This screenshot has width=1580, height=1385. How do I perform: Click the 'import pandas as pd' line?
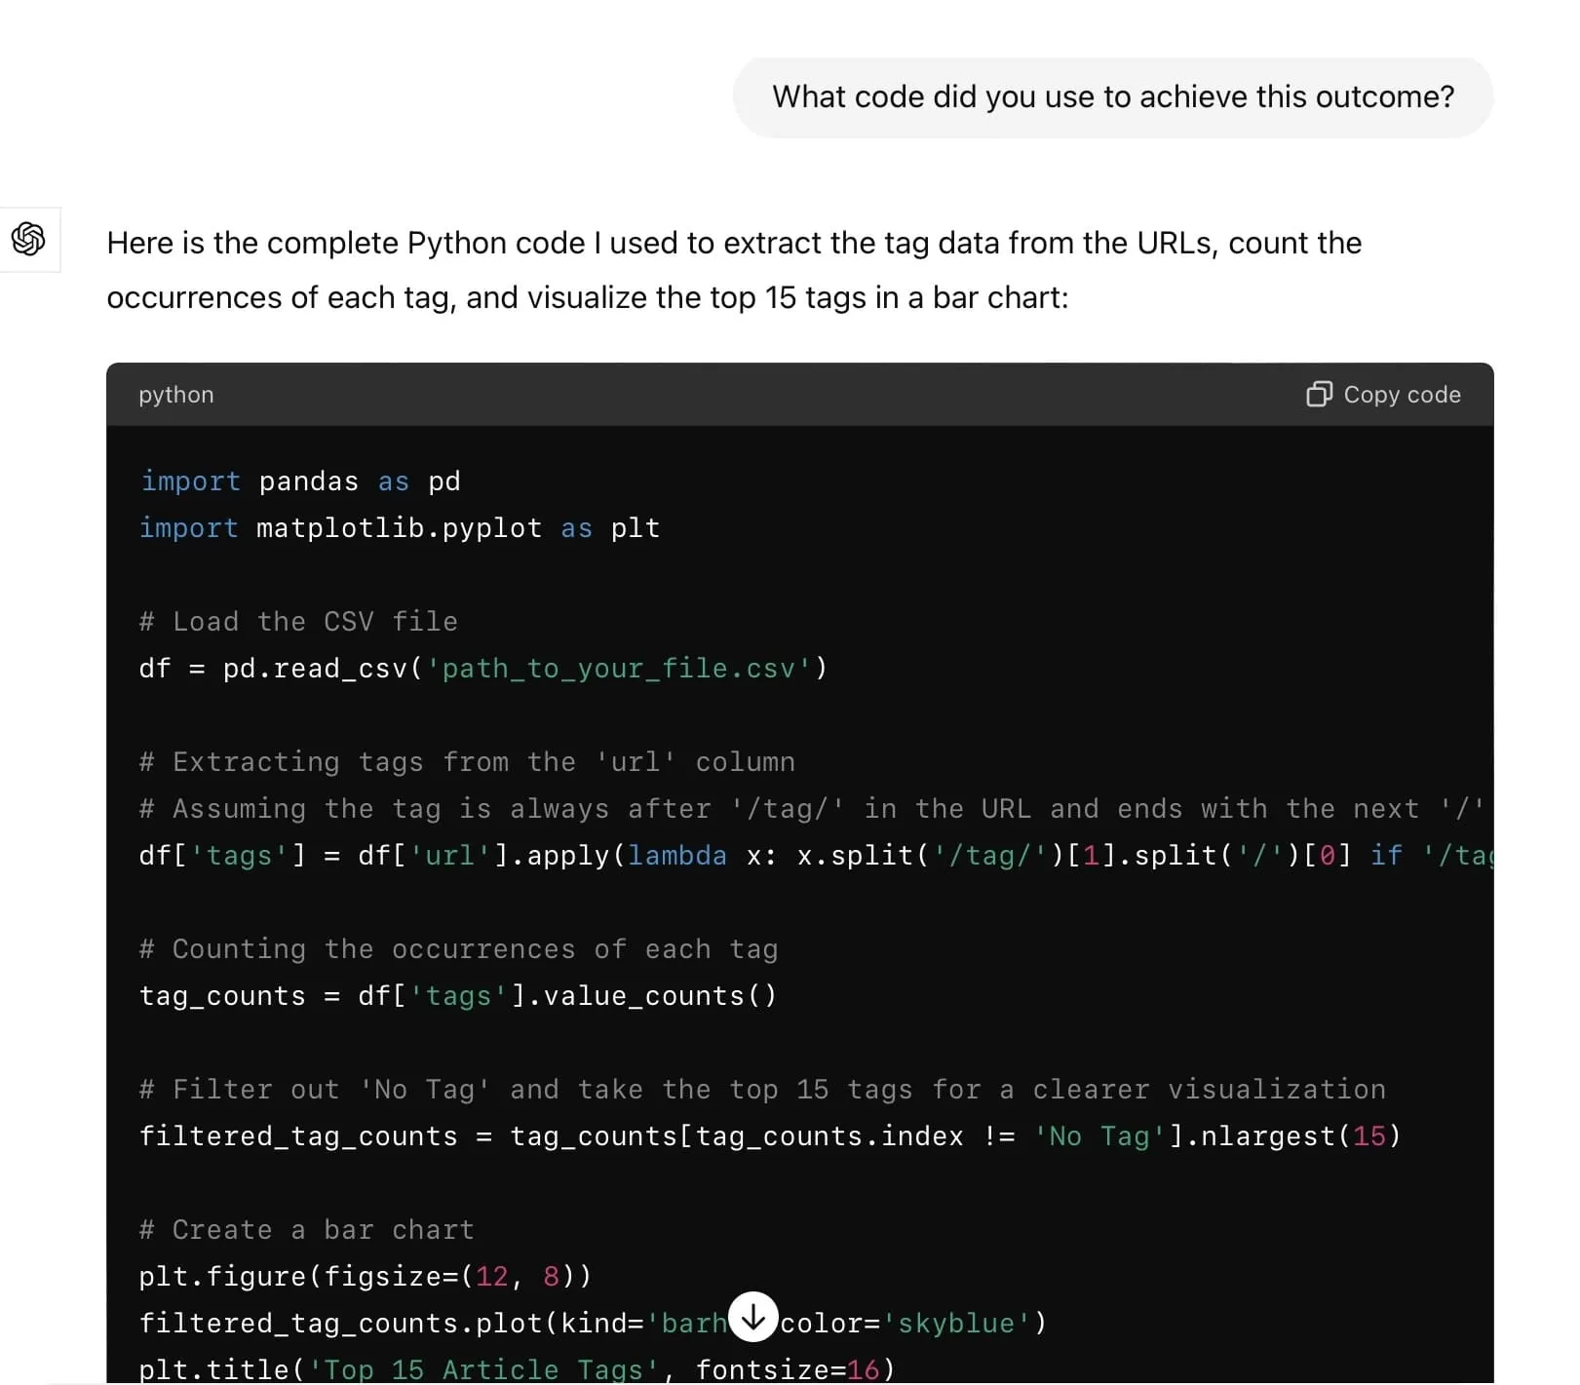(300, 481)
